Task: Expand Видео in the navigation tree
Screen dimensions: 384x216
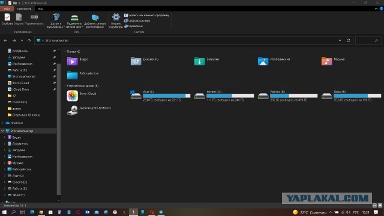Action: pos(5,137)
